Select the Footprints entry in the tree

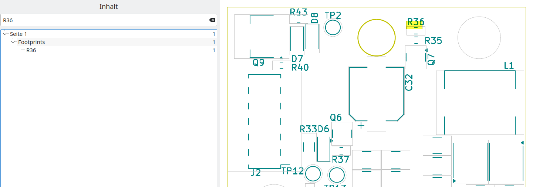[31, 42]
